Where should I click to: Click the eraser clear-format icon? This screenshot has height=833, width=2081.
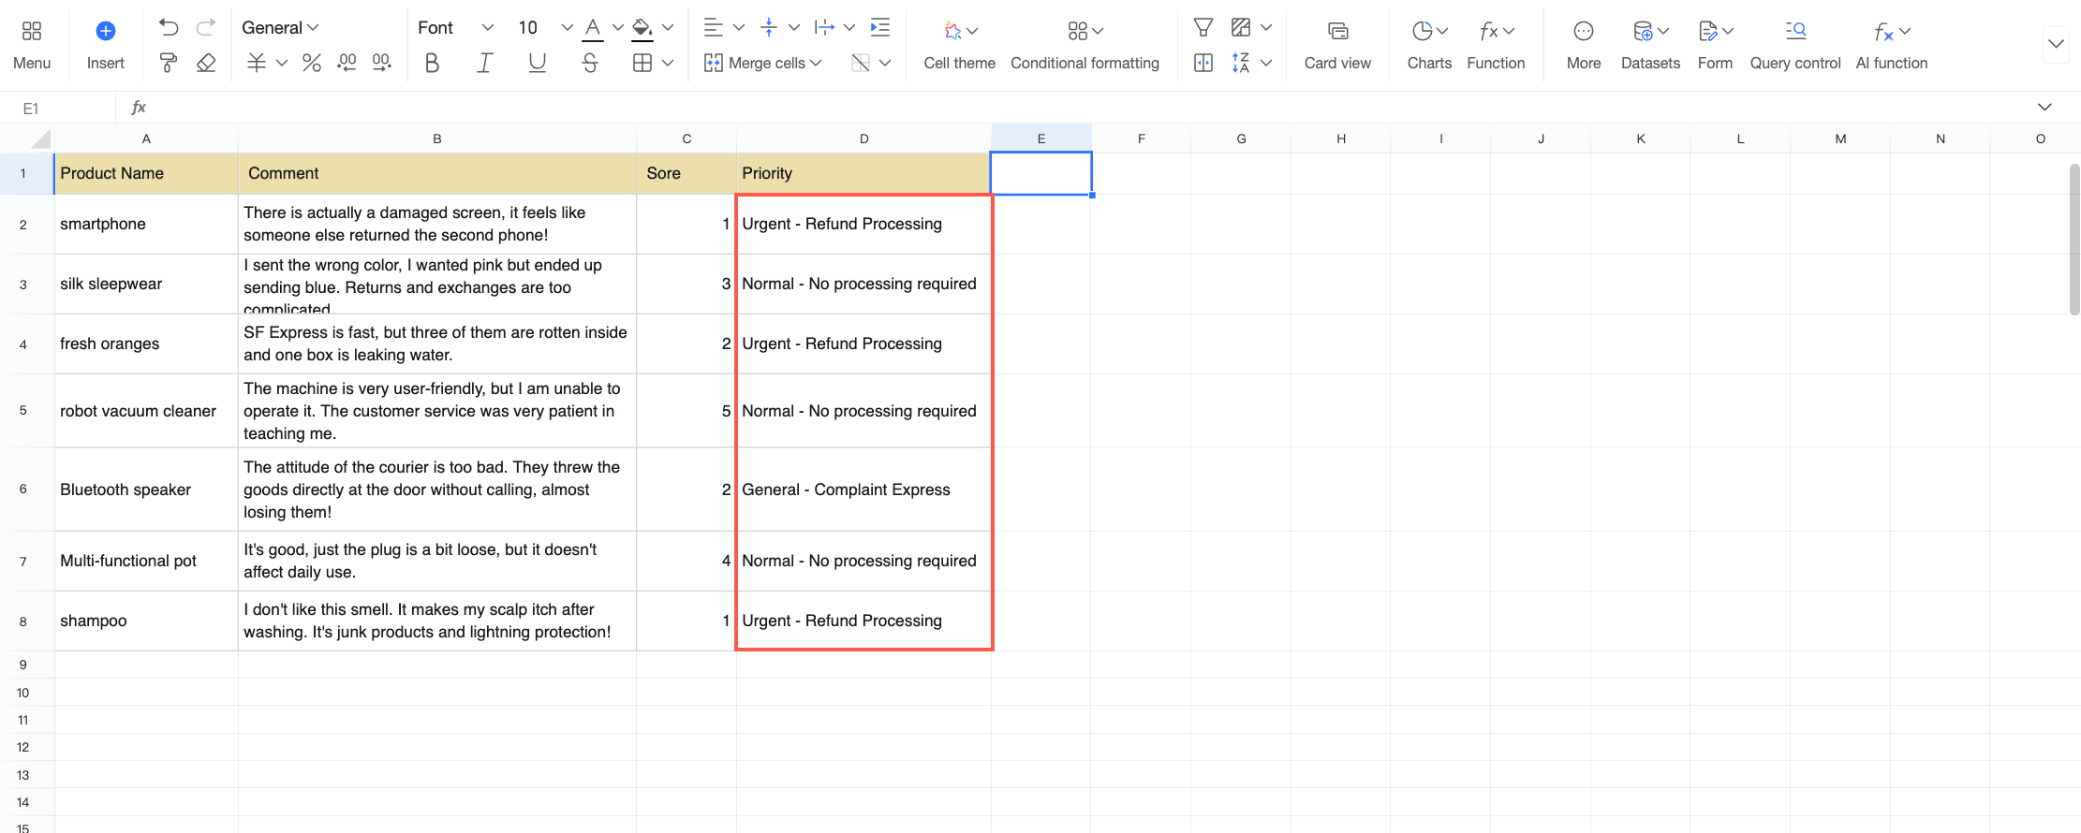click(x=206, y=63)
